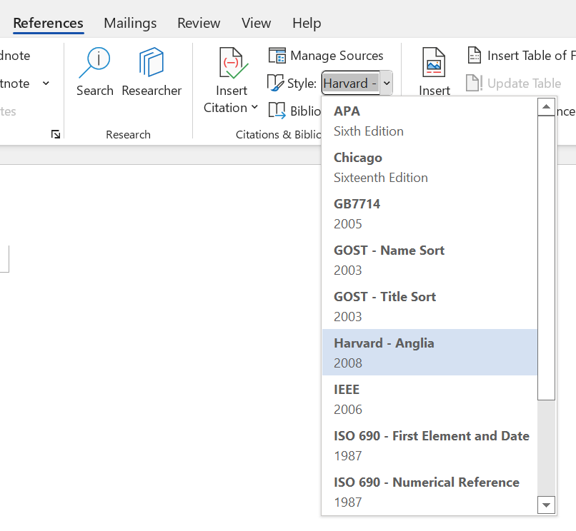The height and width of the screenshot is (531, 576).
Task: Expand the Insert Citation dropdown chevron
Action: point(254,107)
